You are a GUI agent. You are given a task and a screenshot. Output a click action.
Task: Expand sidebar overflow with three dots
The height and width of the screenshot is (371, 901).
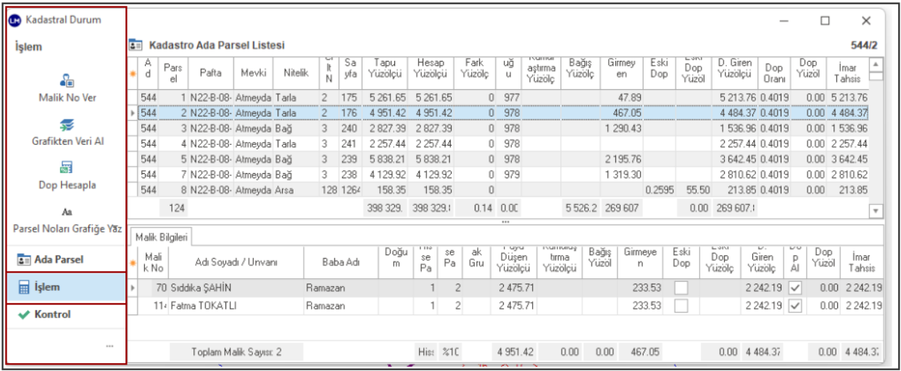[x=109, y=346]
